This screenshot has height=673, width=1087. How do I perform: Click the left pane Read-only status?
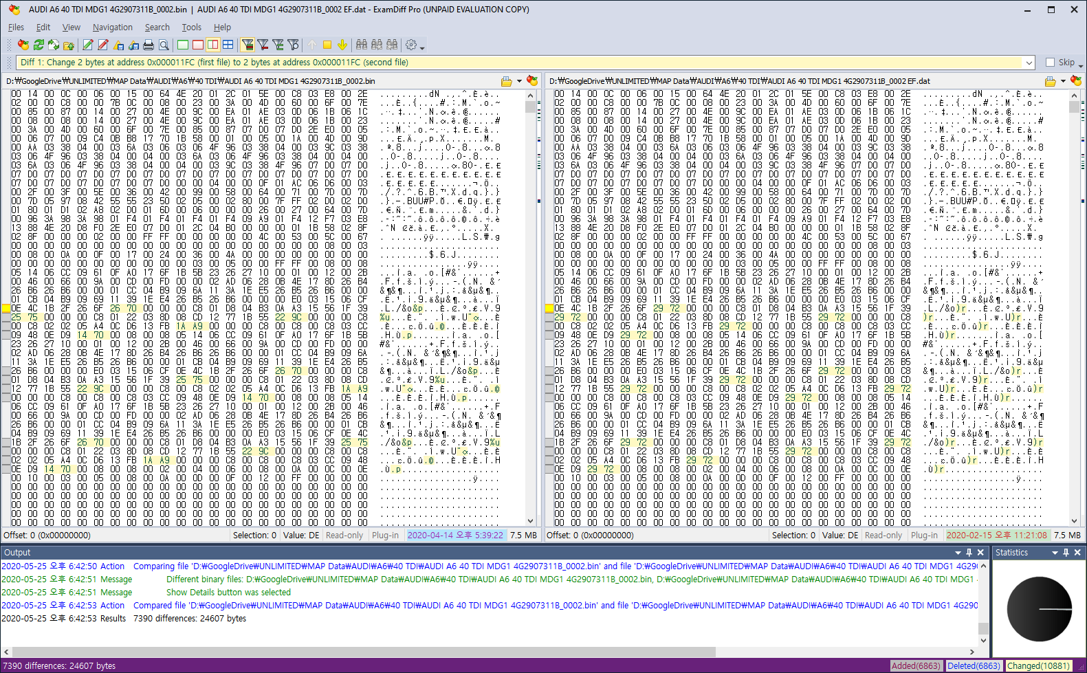pos(344,536)
